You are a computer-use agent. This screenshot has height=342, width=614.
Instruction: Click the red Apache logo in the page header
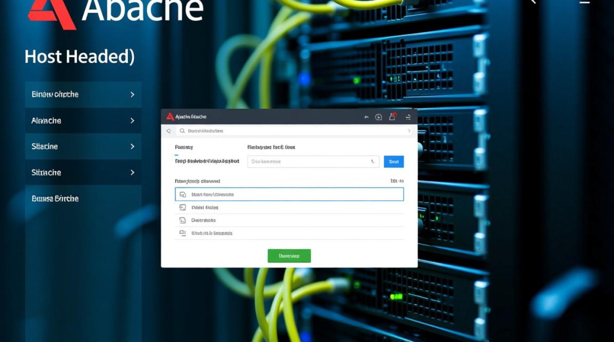tap(51, 14)
